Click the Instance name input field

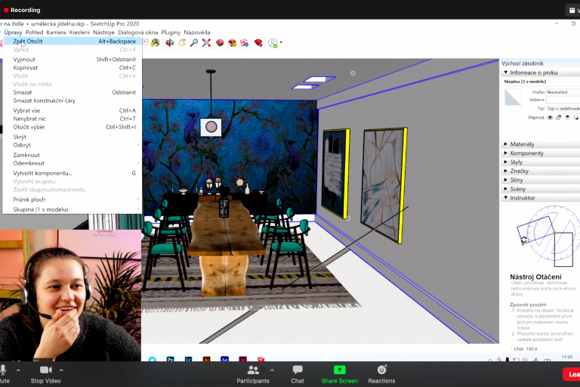click(x=563, y=100)
